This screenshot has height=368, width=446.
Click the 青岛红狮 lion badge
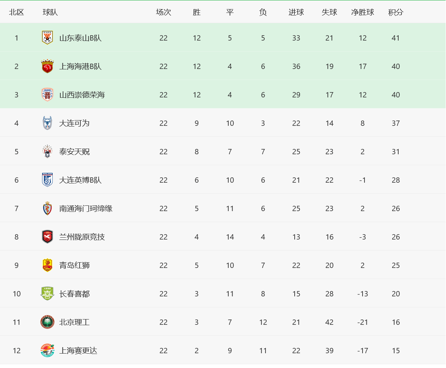tap(47, 265)
